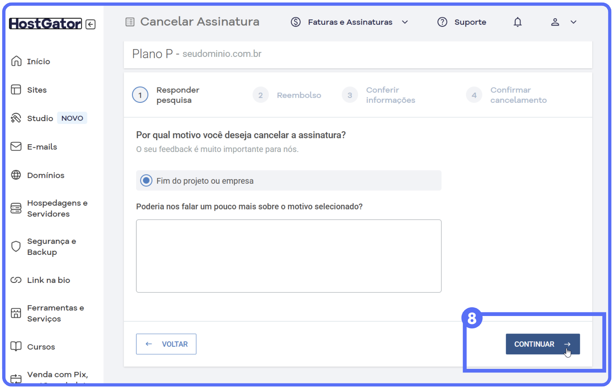This screenshot has width=616, height=390.
Task: Open the Cursos menu item
Action: click(x=41, y=347)
